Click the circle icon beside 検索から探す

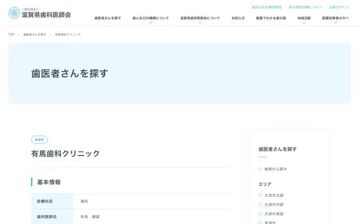260,169
